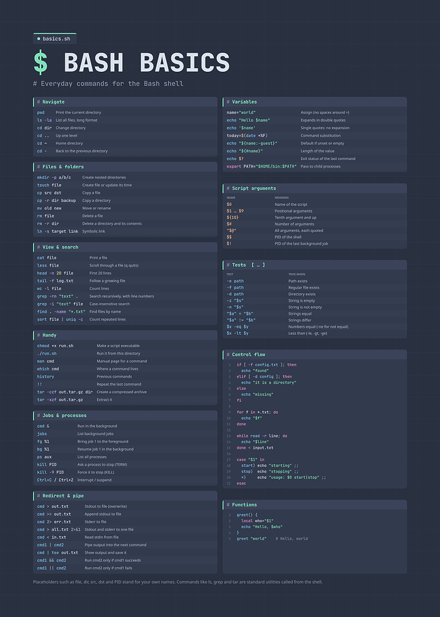440x617 pixels.
Task: Click the "cmd >> out.txt" command
Action: click(54, 514)
